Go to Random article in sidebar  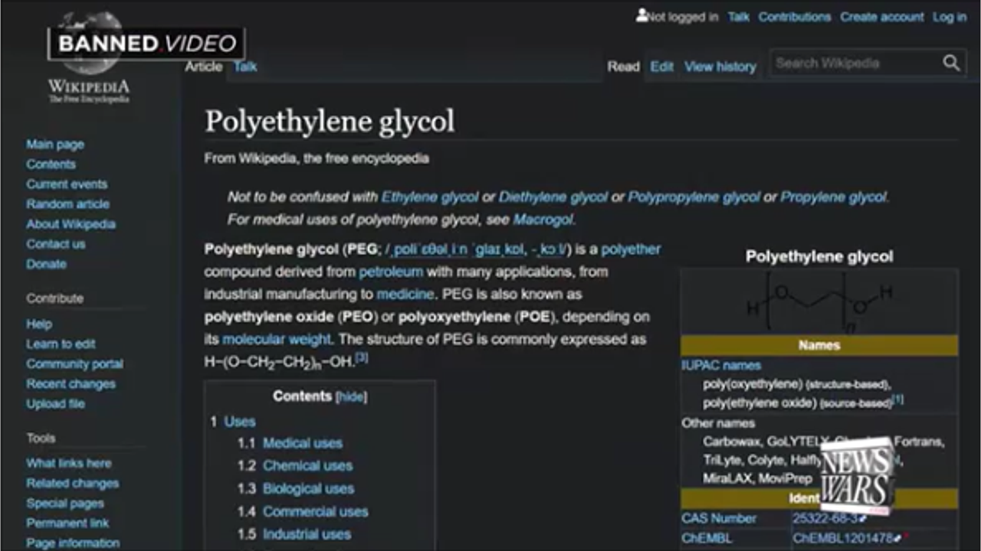[67, 204]
